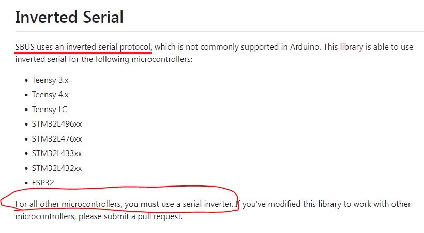This screenshot has height=233, width=424.
Task: Click "If you've modified this library" sentence
Action: (x=290, y=204)
